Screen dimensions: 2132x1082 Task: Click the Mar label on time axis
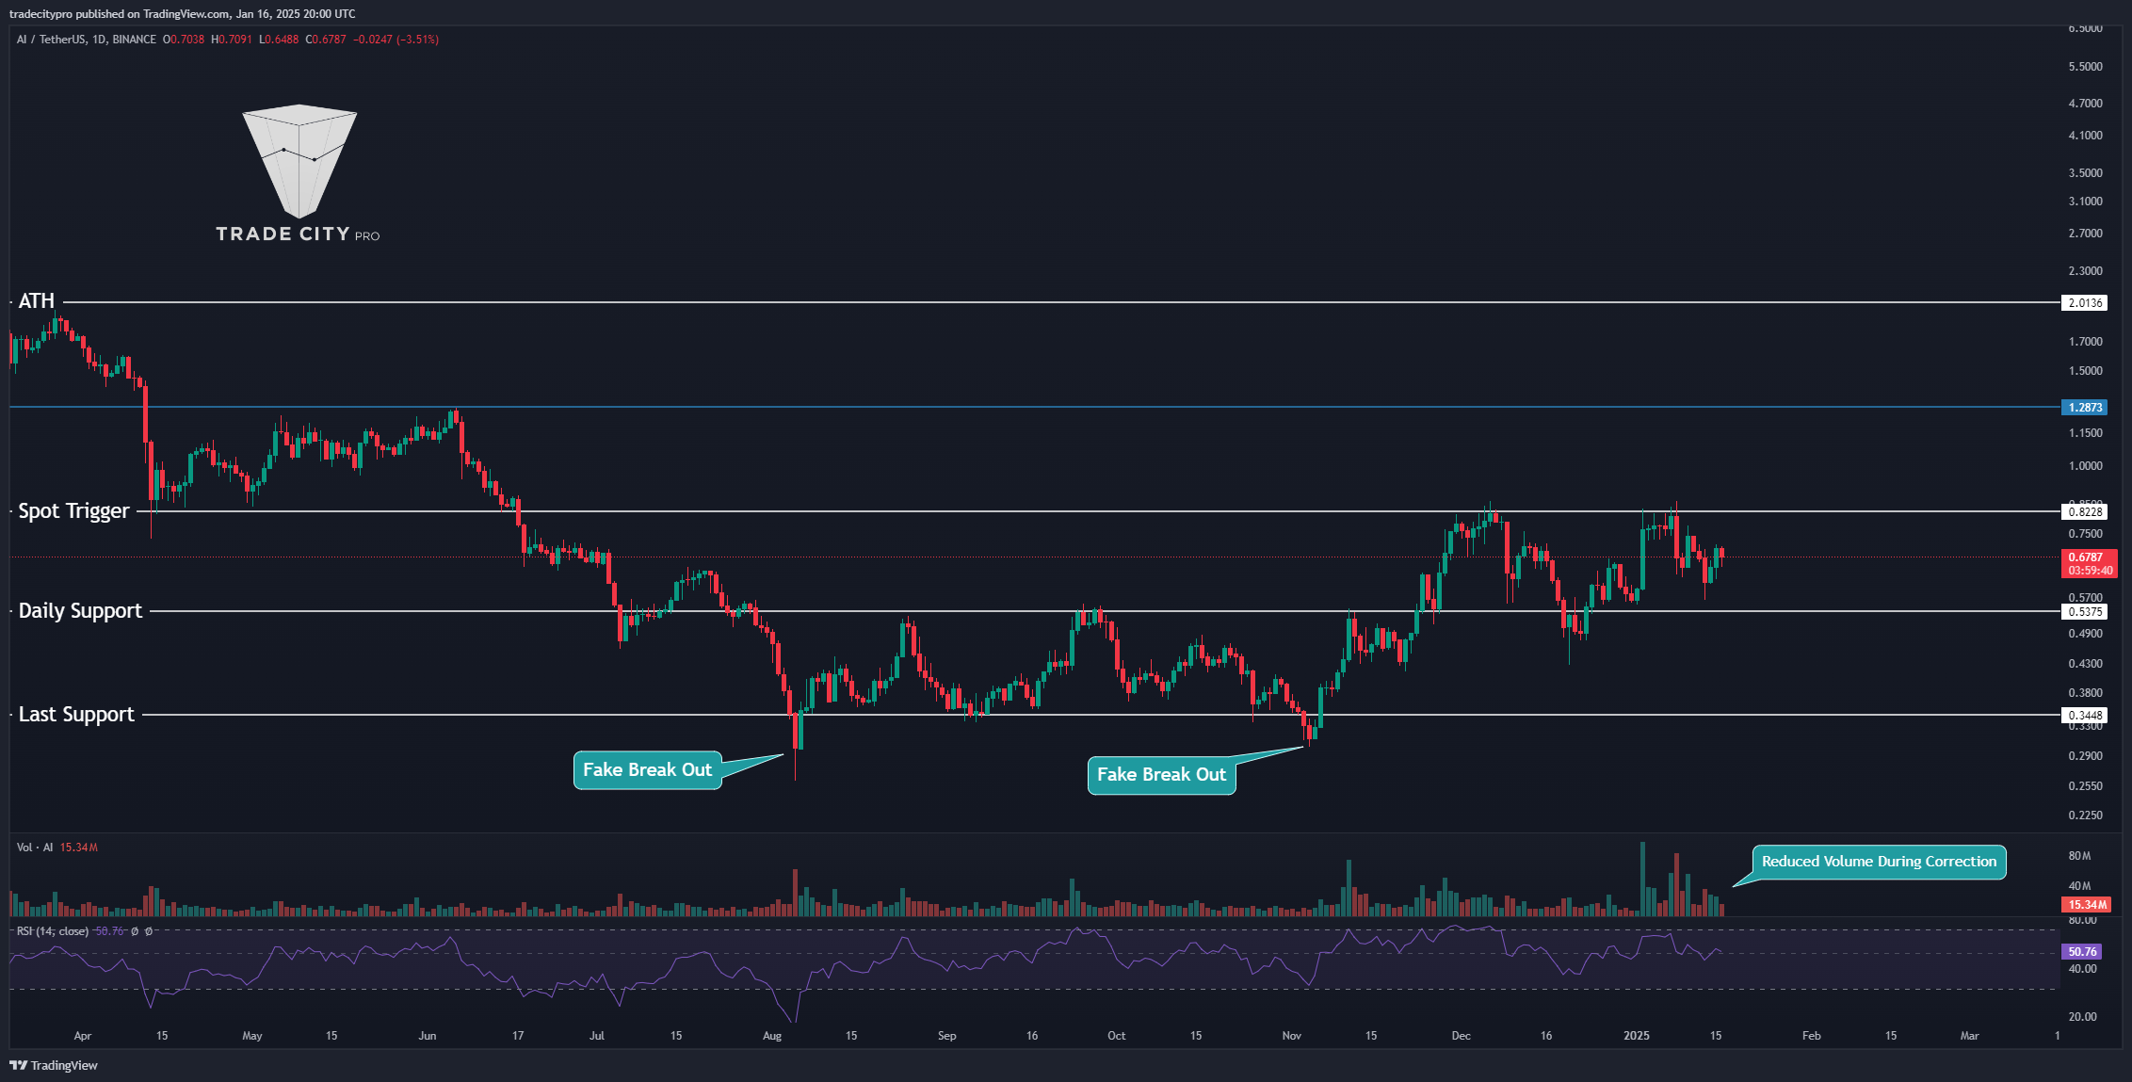click(1970, 1036)
